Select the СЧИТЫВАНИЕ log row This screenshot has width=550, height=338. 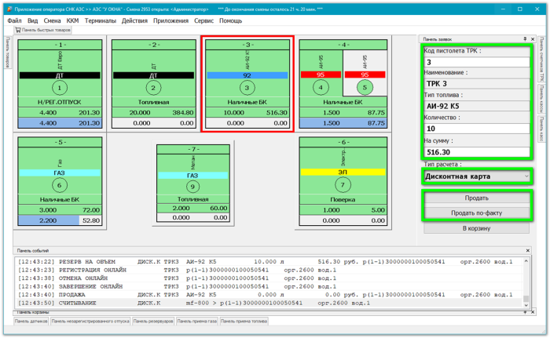269,303
